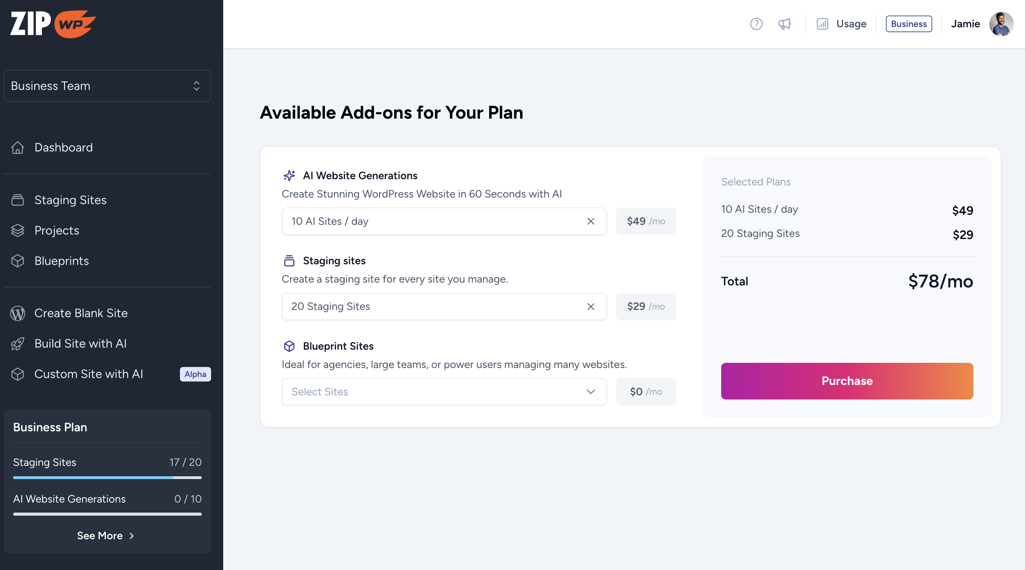Go to Dashboard in sidebar

[x=63, y=148]
